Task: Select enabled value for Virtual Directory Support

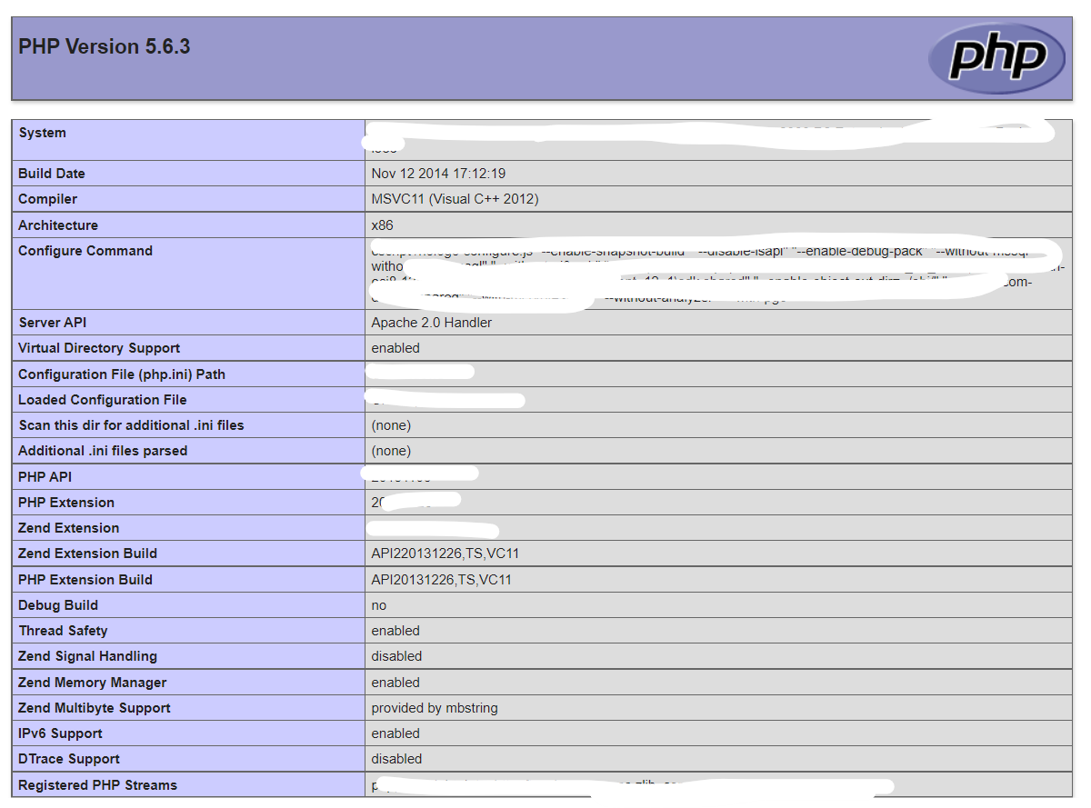Action: point(395,348)
